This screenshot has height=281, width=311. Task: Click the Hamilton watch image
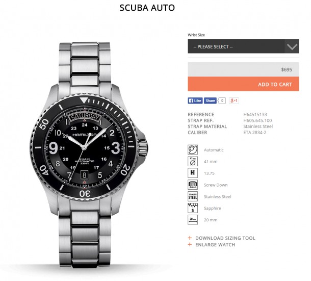(89, 155)
